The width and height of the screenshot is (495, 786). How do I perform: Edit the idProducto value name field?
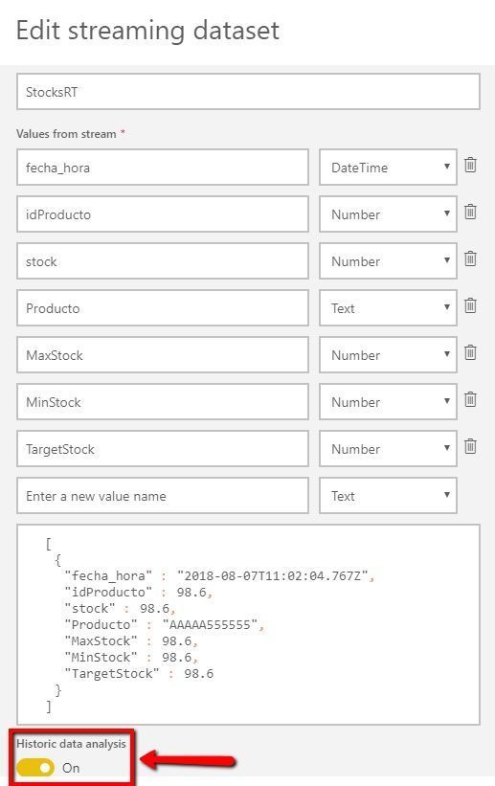(x=163, y=214)
